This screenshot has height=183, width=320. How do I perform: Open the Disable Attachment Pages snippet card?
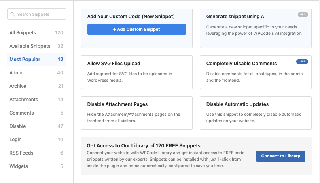[x=137, y=113]
